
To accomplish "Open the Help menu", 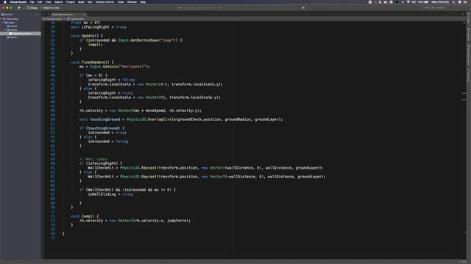I will (143, 1).
